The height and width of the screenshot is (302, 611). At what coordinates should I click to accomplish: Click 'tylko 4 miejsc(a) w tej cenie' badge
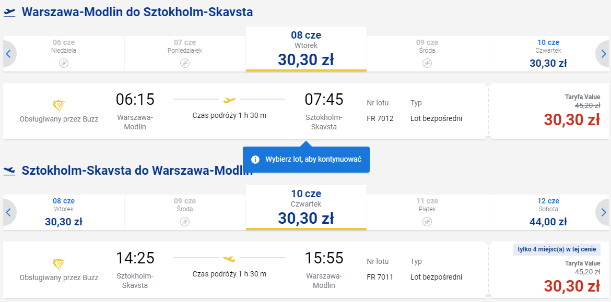pos(557,249)
